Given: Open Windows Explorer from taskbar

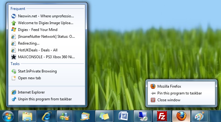Looking at the screenshot, I should [x=27, y=116].
